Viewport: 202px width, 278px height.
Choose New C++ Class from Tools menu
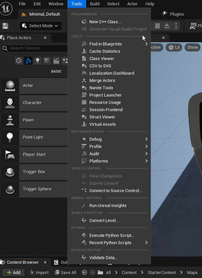[x=109, y=22]
